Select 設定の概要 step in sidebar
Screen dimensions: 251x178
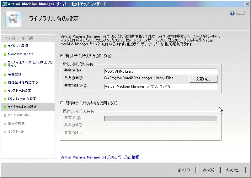16,123
